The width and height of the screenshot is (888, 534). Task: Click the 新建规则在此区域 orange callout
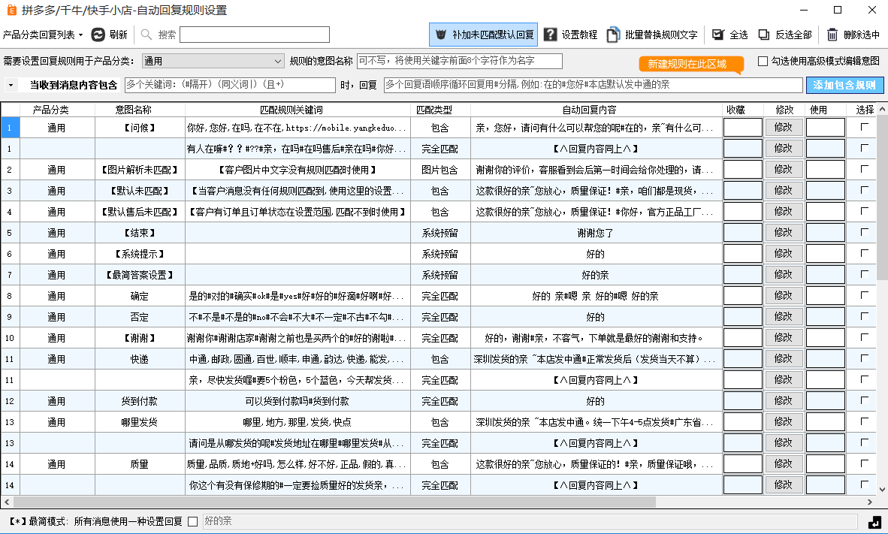coord(690,64)
